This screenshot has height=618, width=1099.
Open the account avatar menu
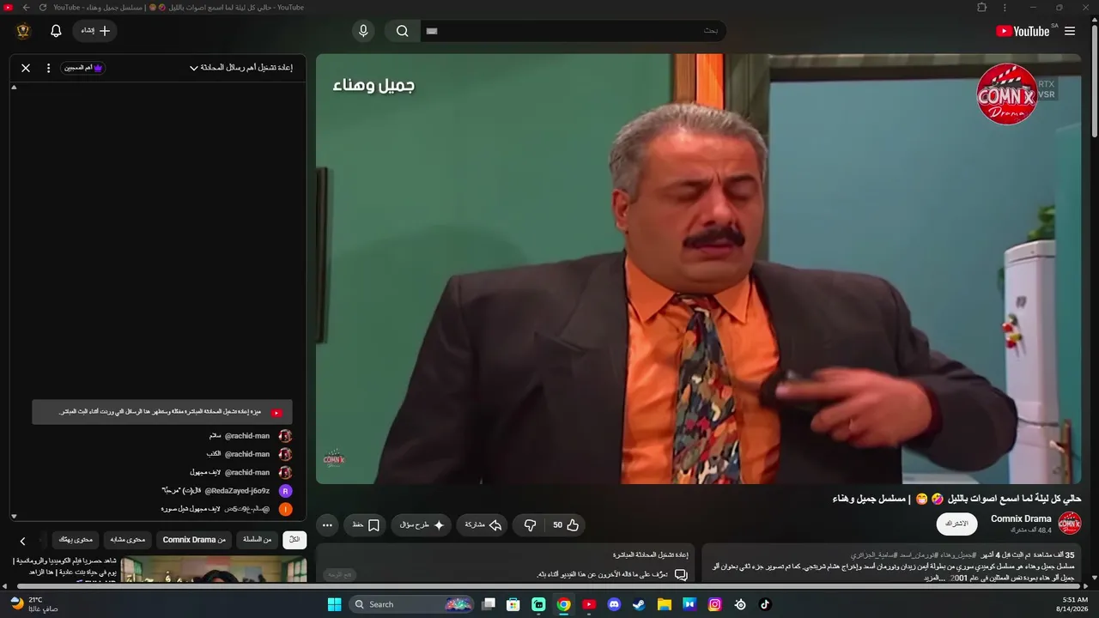point(23,31)
